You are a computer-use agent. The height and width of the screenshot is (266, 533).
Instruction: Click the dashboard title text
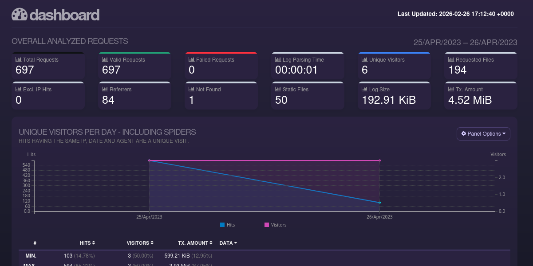click(x=64, y=15)
